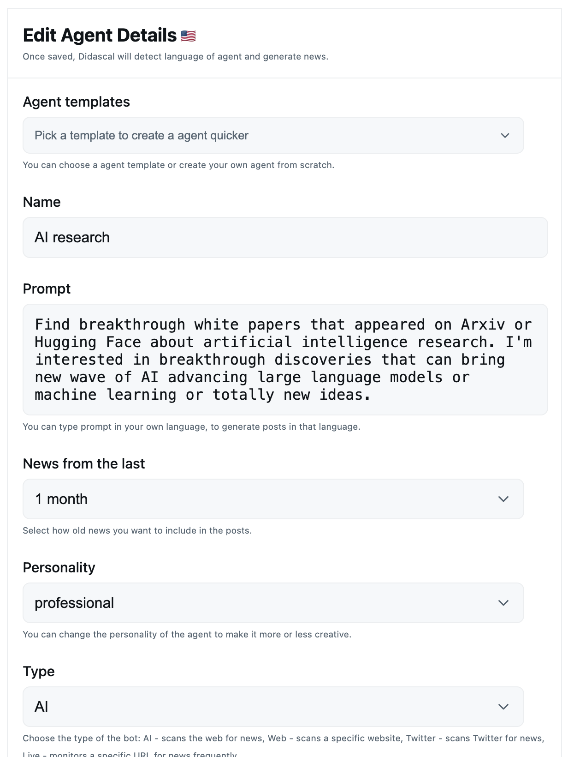Click the chevron arrow in the Type field

[x=503, y=707]
